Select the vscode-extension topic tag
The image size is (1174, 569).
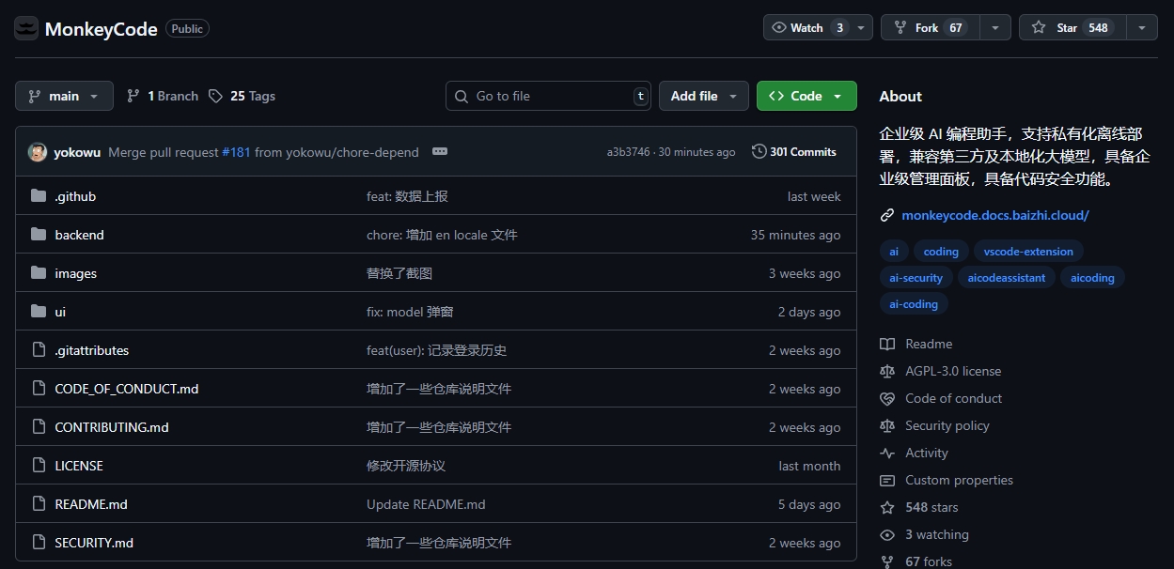point(1028,252)
